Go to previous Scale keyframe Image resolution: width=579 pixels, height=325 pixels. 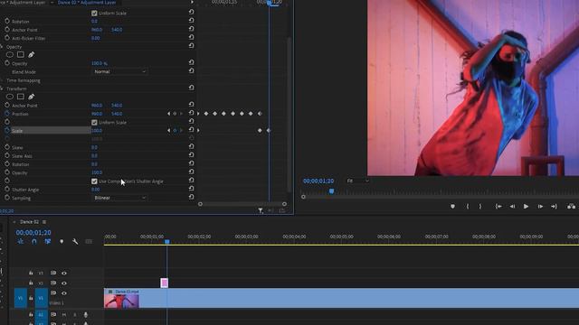[169, 130]
